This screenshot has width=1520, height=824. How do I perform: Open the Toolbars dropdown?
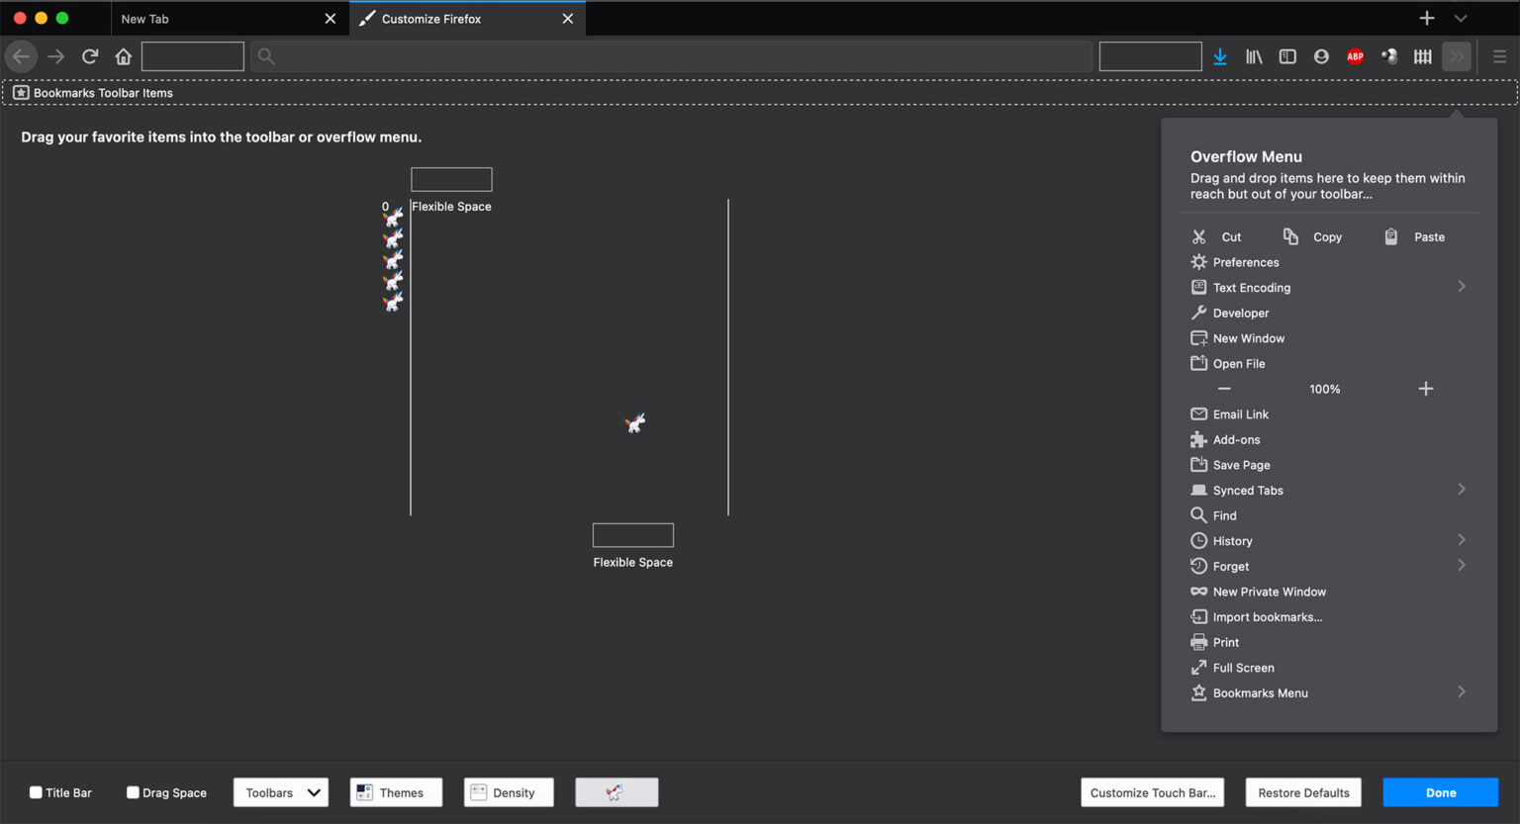pos(280,792)
